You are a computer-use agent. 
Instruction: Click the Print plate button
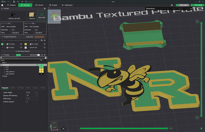click(x=198, y=5)
